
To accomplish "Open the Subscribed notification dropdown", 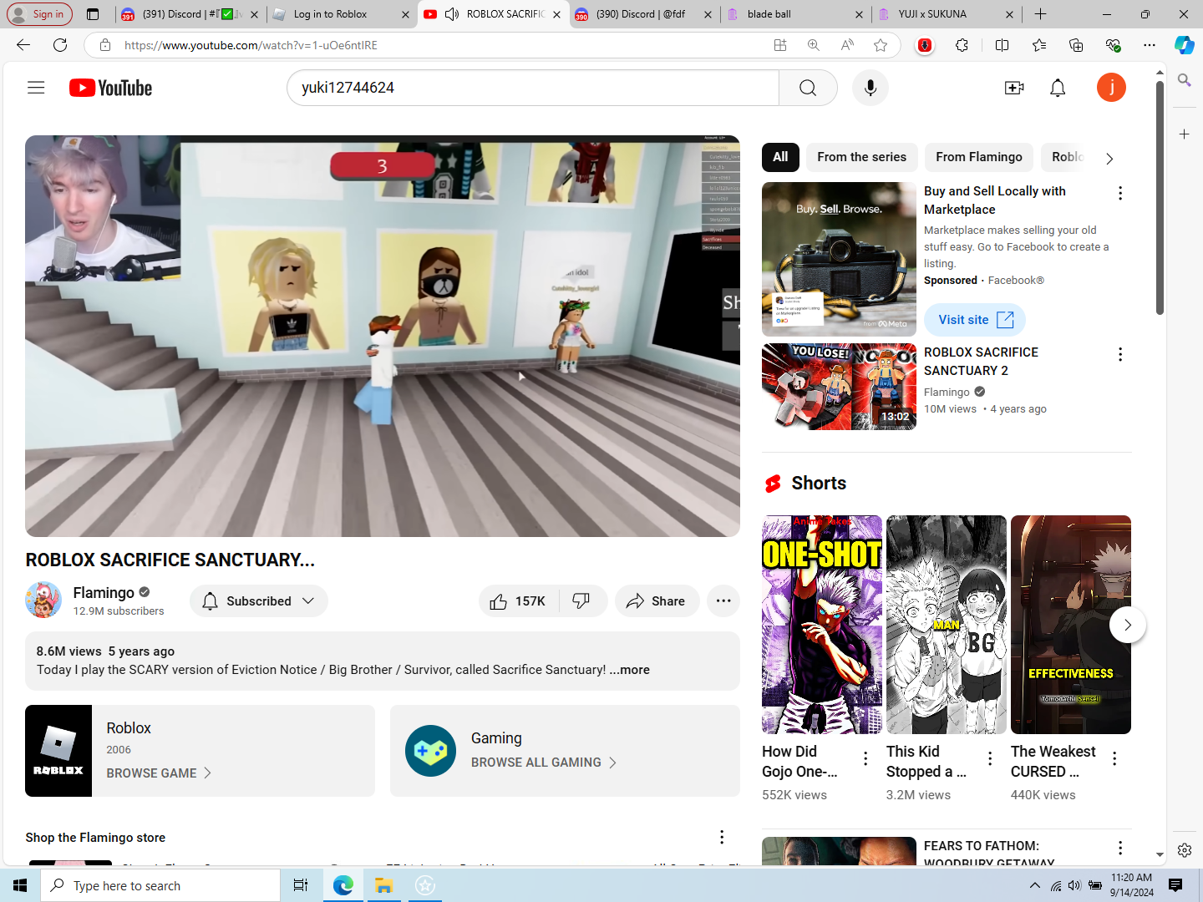I will [259, 601].
